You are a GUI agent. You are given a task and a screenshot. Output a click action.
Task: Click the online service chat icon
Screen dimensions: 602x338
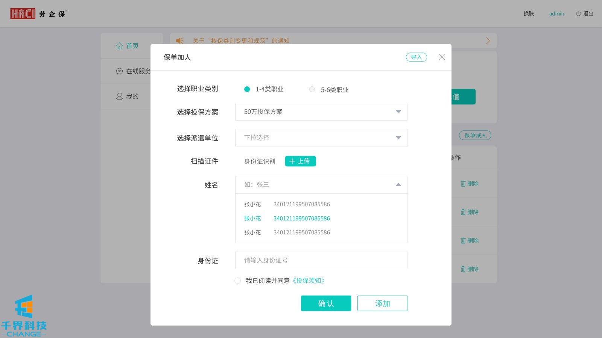(x=119, y=71)
